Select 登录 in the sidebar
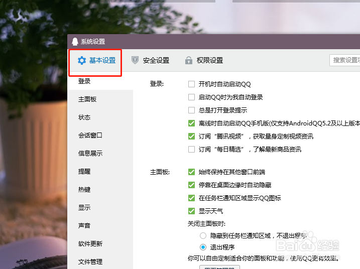The height and width of the screenshot is (269, 360). click(x=84, y=81)
